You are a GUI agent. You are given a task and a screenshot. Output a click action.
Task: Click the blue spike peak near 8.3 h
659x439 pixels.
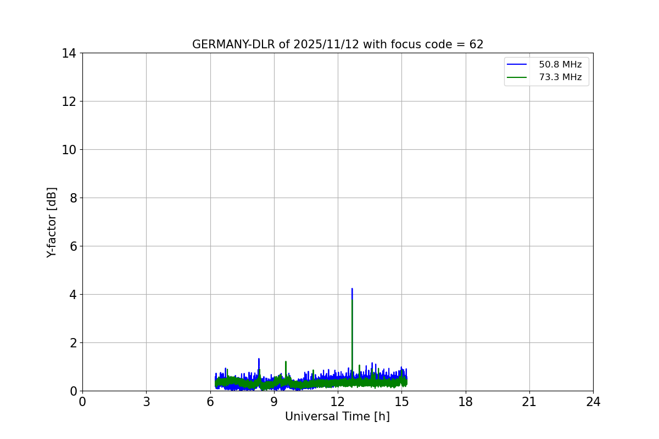tap(259, 359)
